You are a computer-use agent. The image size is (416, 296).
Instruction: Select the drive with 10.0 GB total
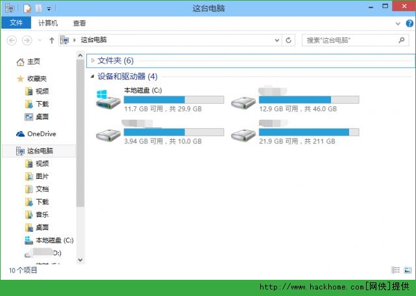pyautogui.click(x=160, y=132)
